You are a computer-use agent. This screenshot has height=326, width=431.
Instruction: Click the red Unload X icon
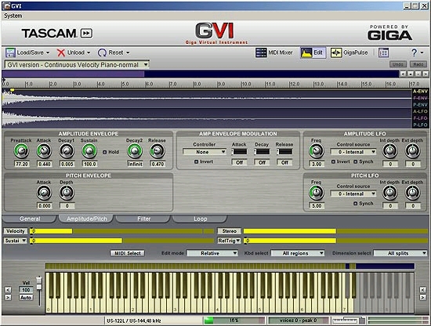pos(61,53)
